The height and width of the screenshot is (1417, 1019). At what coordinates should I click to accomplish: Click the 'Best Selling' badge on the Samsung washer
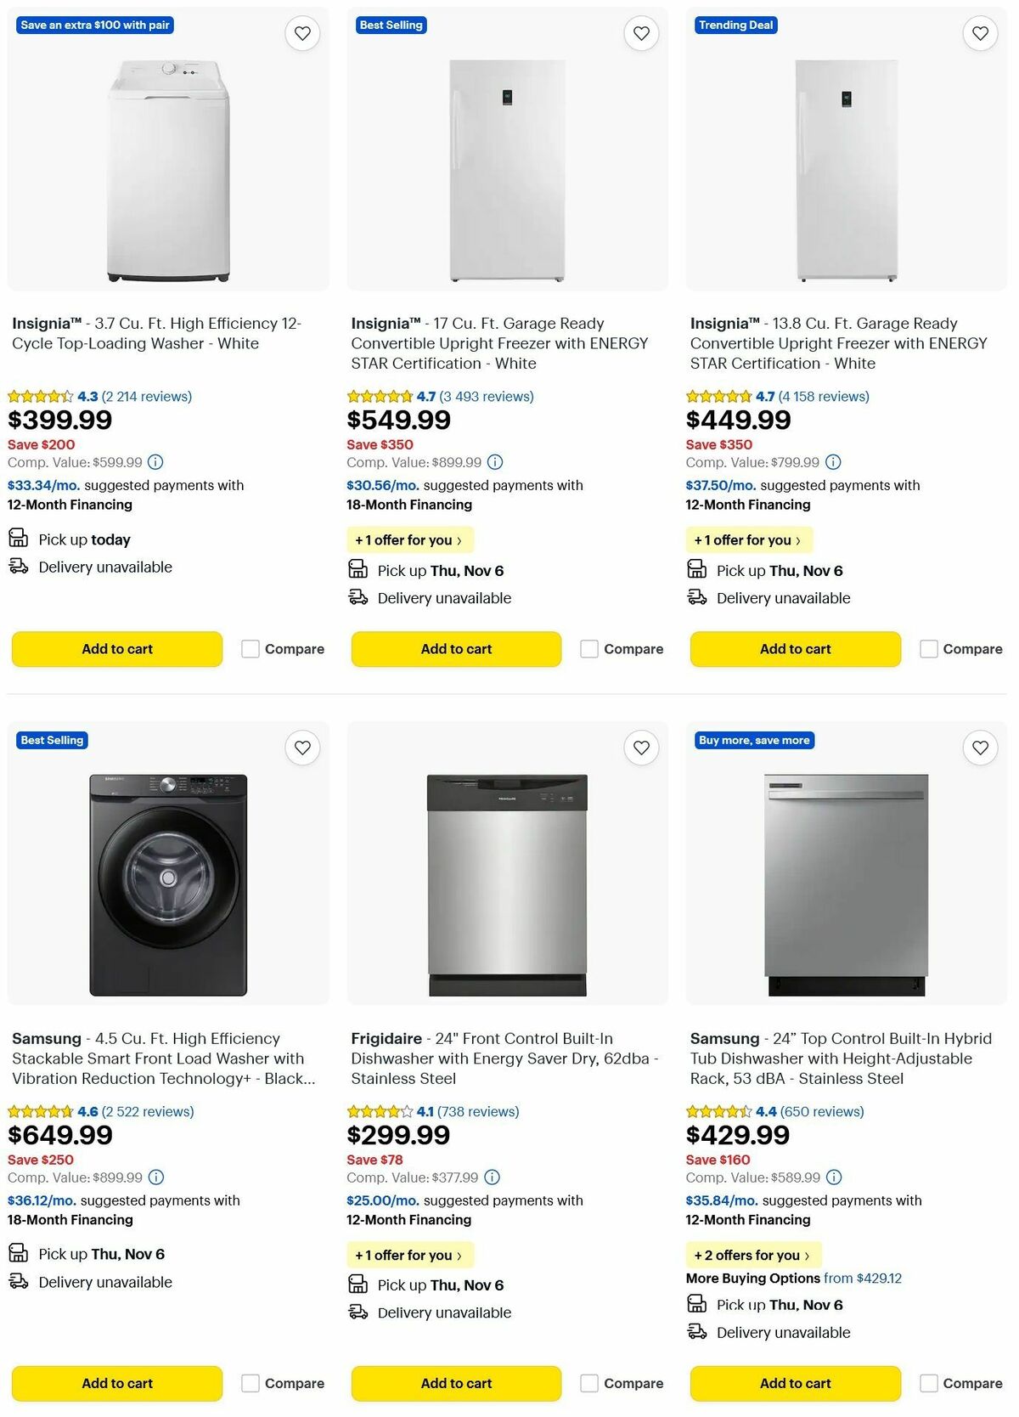pos(53,740)
